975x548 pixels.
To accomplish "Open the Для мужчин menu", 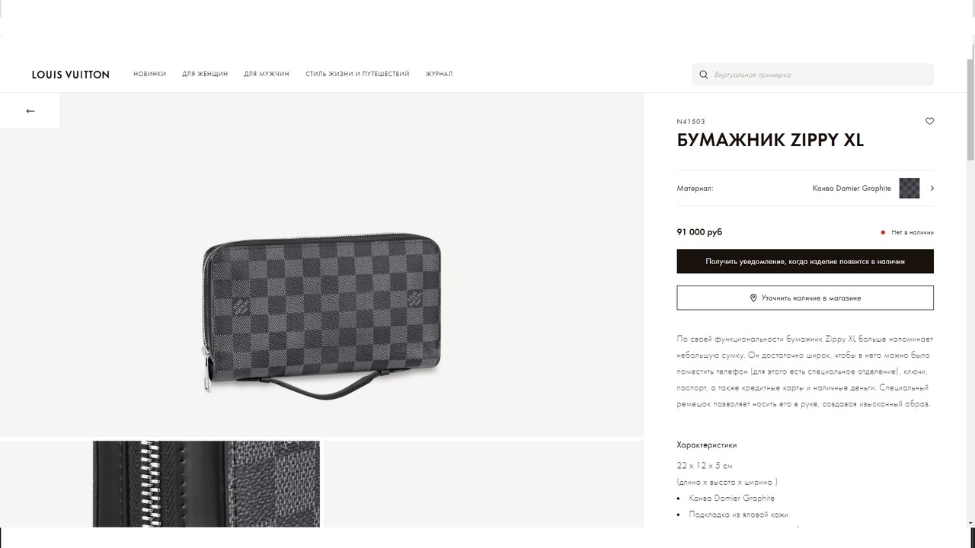I will [267, 74].
